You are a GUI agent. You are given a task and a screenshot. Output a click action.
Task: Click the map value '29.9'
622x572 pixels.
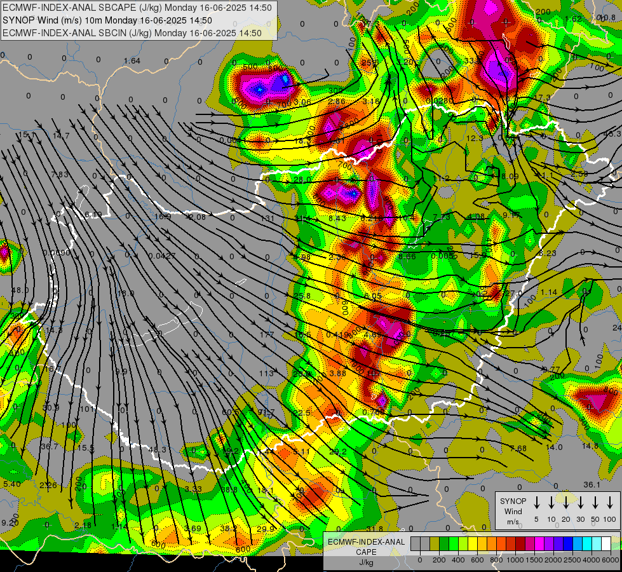pos(266,529)
